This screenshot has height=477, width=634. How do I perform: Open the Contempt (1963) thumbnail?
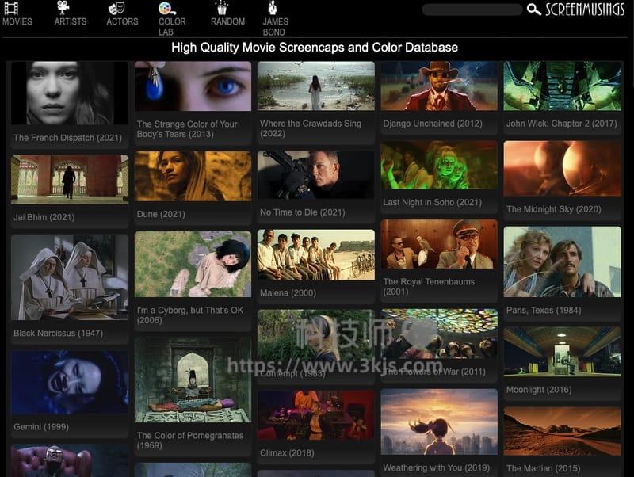pyautogui.click(x=315, y=334)
